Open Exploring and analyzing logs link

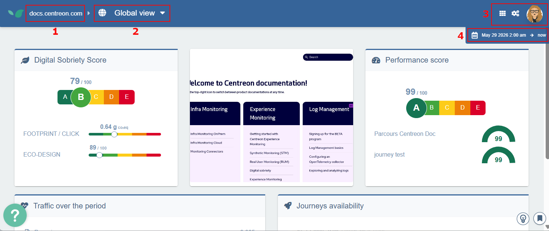coord(329,171)
